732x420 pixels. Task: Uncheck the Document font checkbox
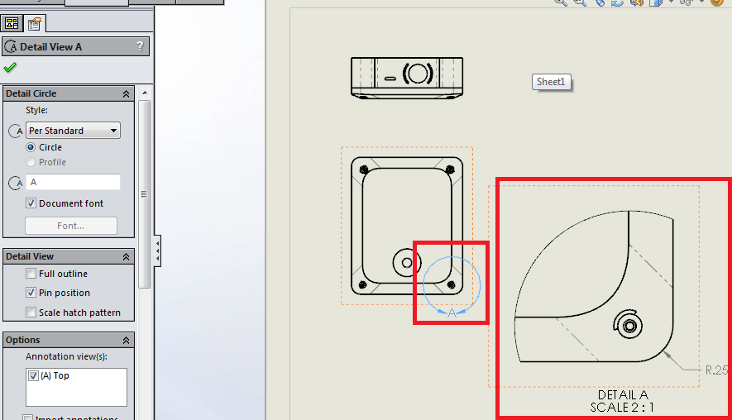pos(31,203)
